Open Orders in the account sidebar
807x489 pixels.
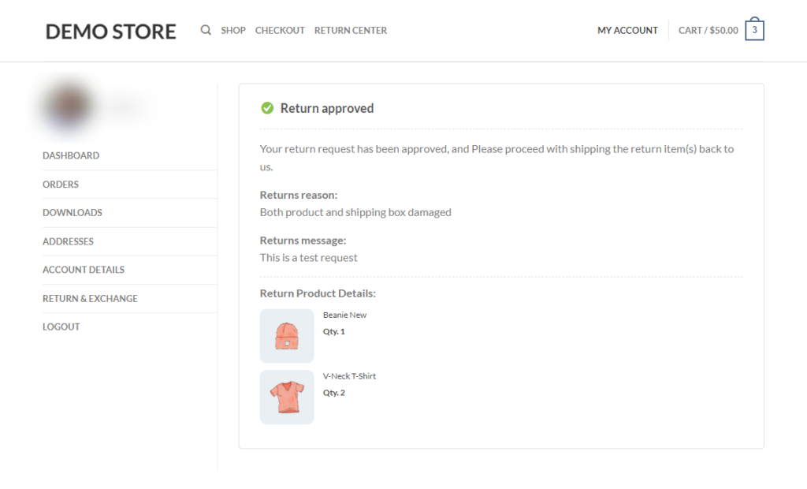coord(61,185)
